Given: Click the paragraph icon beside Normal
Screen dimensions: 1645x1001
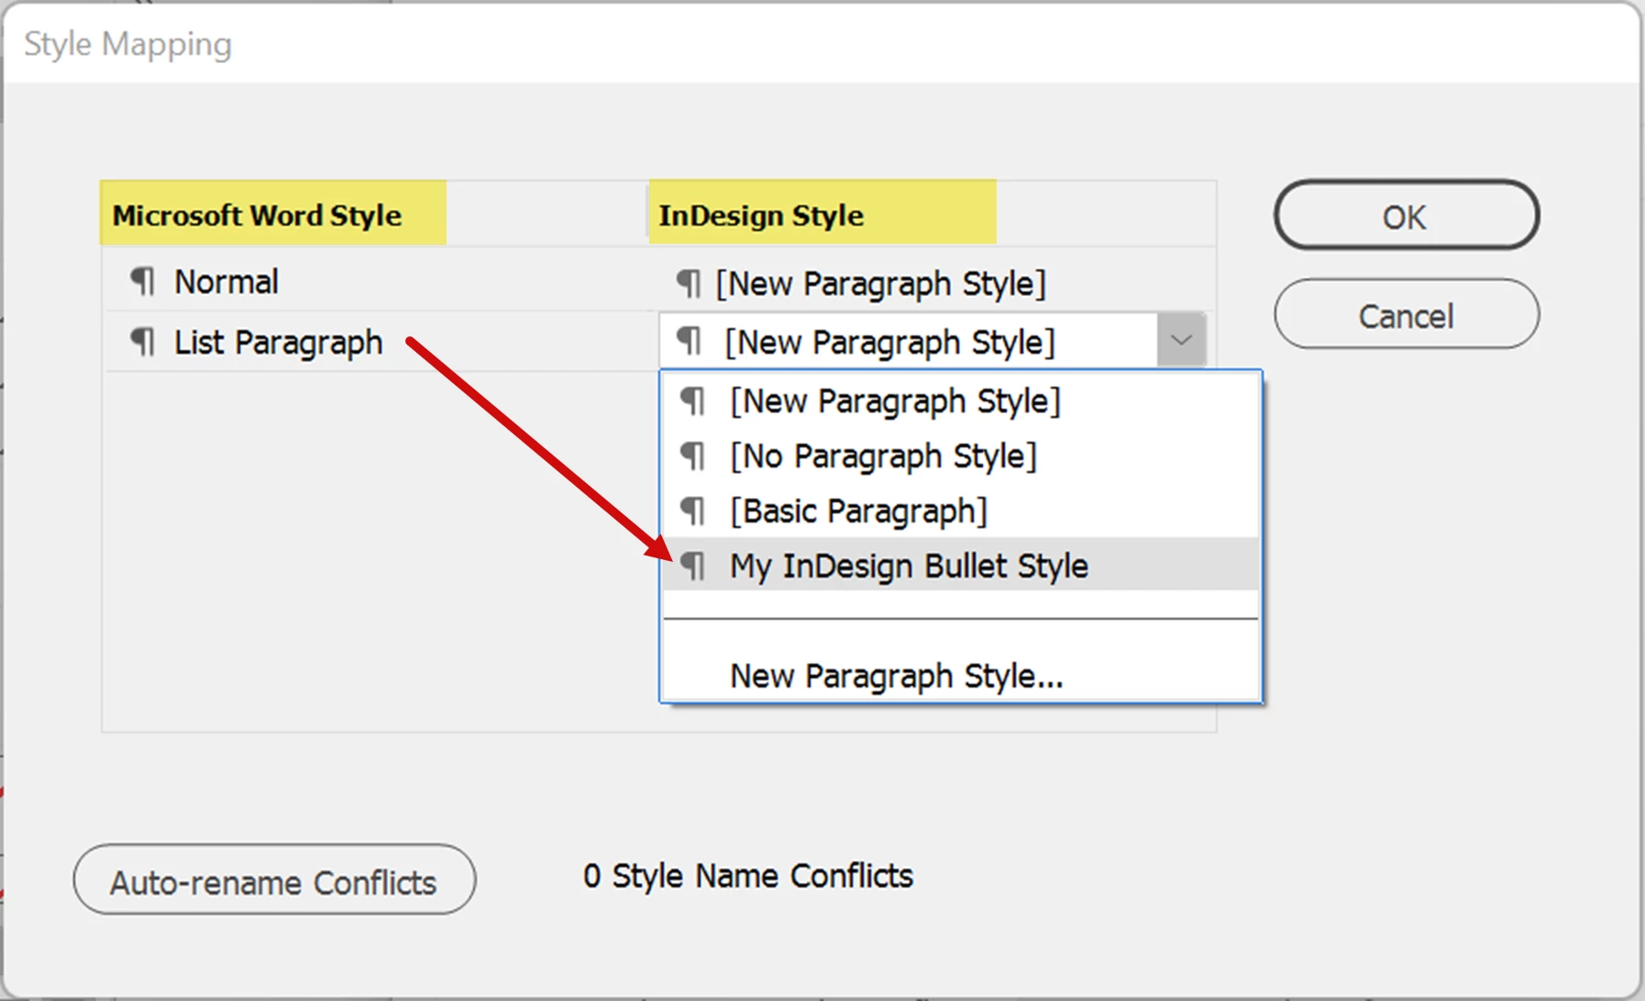Looking at the screenshot, I should (x=142, y=281).
